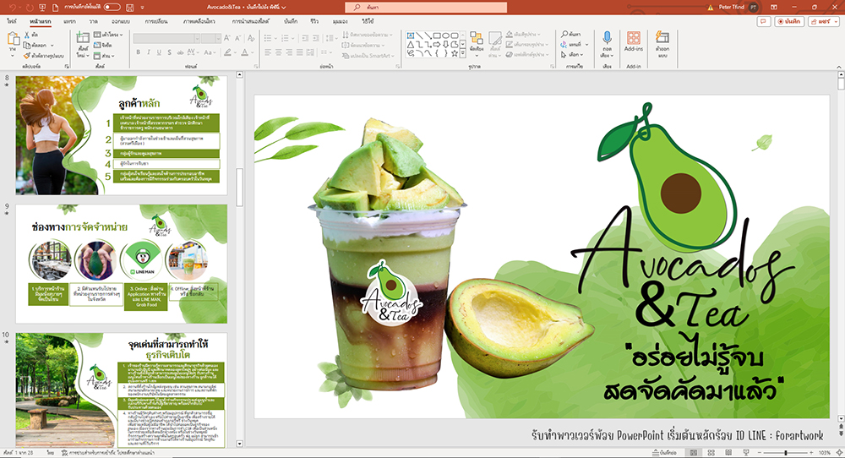The width and height of the screenshot is (845, 458).
Task: Click the Dictate microphone icon
Action: pyautogui.click(x=607, y=38)
